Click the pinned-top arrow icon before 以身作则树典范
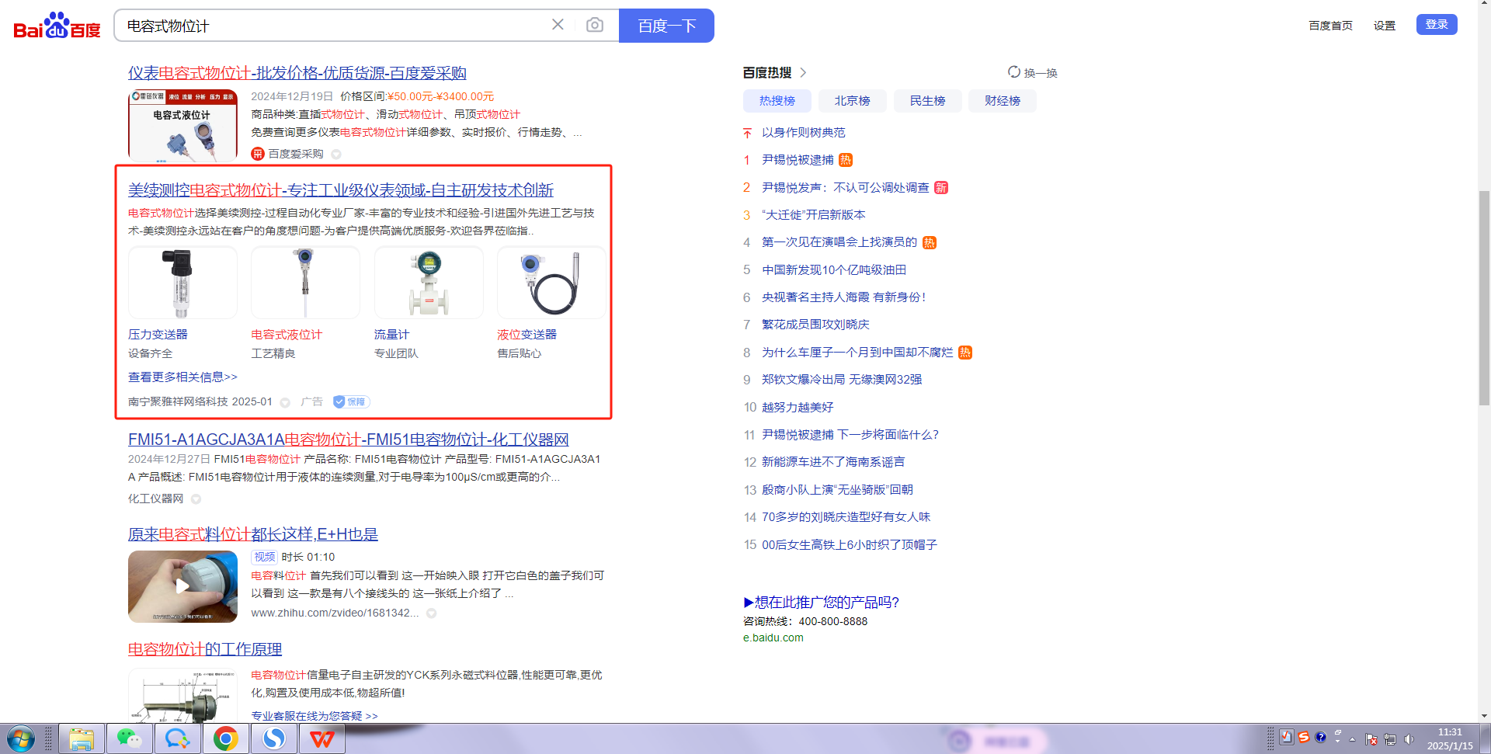The height and width of the screenshot is (754, 1491). click(747, 133)
